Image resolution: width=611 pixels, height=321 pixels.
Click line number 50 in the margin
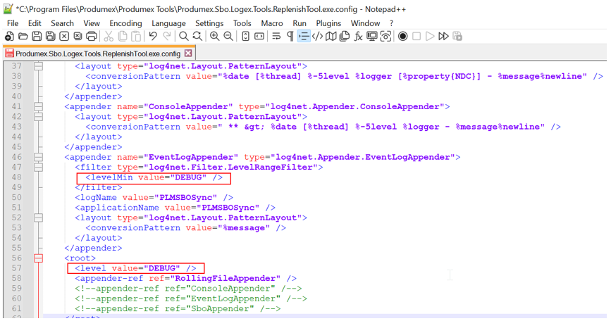(x=17, y=197)
